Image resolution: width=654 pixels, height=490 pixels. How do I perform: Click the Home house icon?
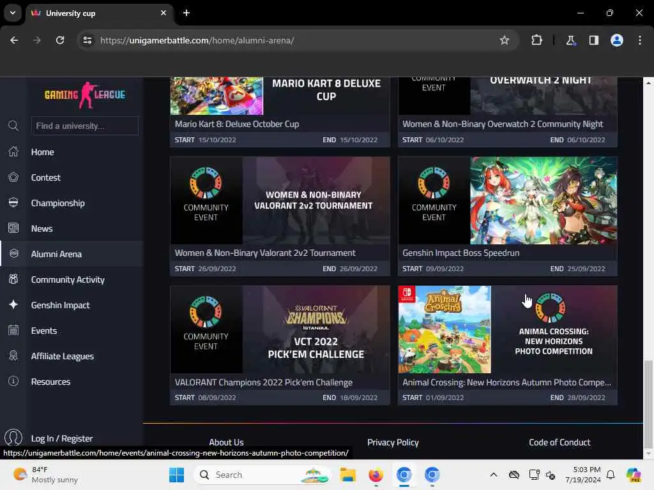pyautogui.click(x=13, y=152)
